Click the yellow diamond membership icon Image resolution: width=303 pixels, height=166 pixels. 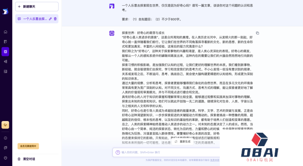[5, 125]
